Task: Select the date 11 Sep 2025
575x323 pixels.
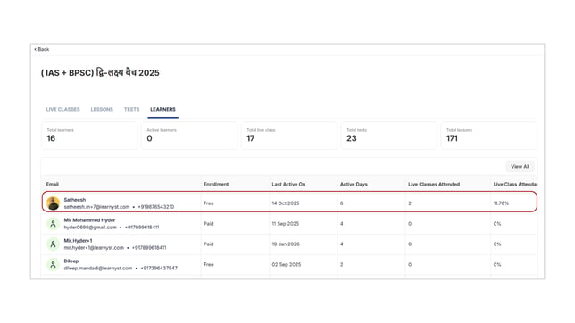Action: (x=286, y=224)
